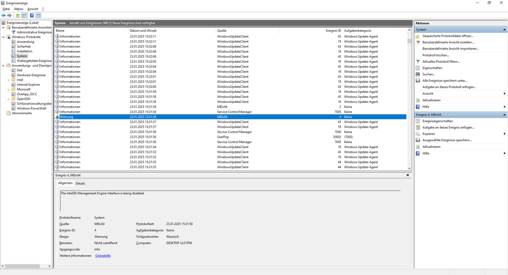This screenshot has width=508, height=275.
Task: Click 'Protokoll löschen...' action
Action: tap(436, 55)
